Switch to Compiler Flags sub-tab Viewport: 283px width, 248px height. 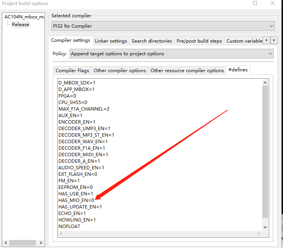[x=72, y=71]
